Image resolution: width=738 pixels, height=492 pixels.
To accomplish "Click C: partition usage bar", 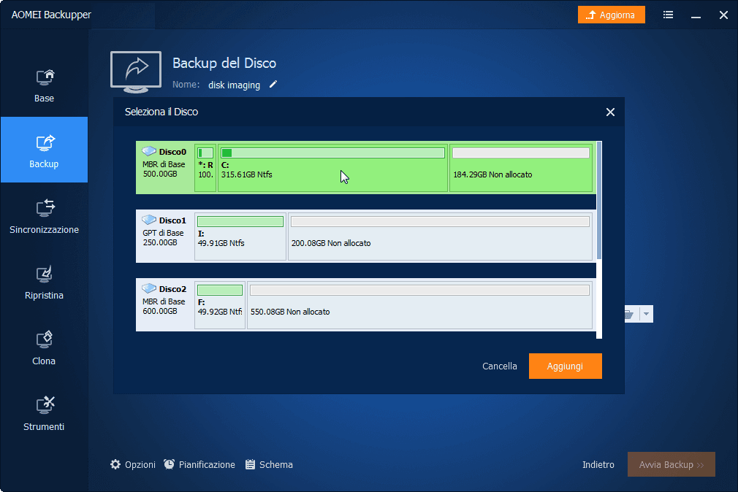I will (x=332, y=153).
